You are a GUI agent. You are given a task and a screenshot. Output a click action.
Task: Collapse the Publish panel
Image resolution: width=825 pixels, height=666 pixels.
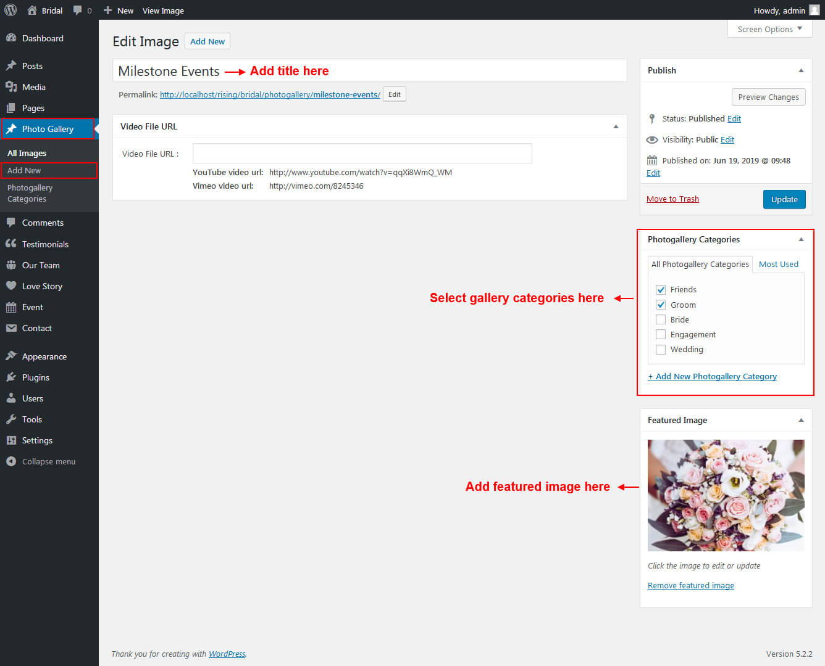(801, 70)
